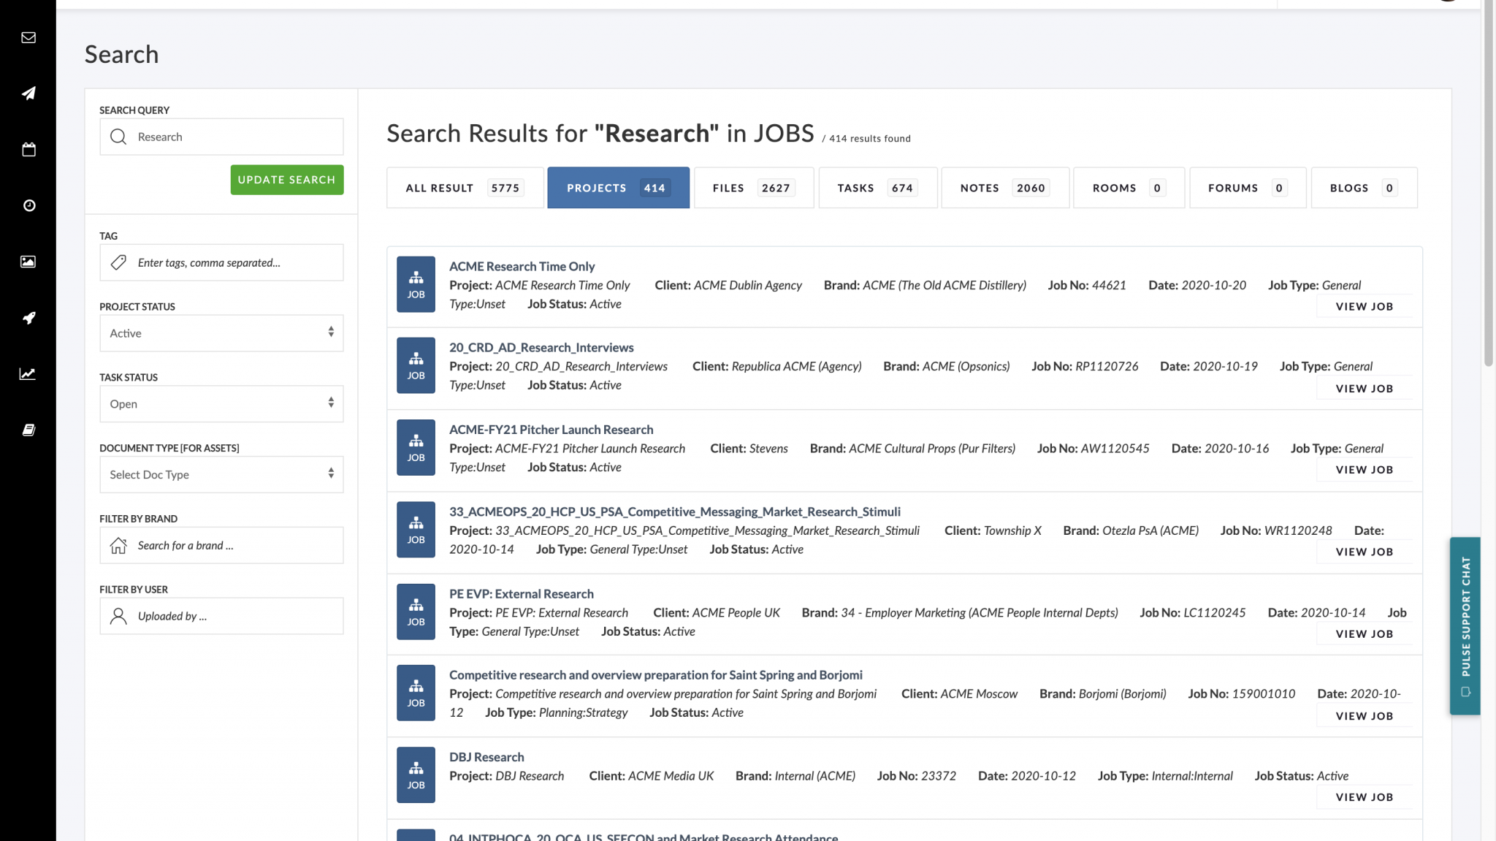Click the calendar icon in sidebar

(28, 150)
